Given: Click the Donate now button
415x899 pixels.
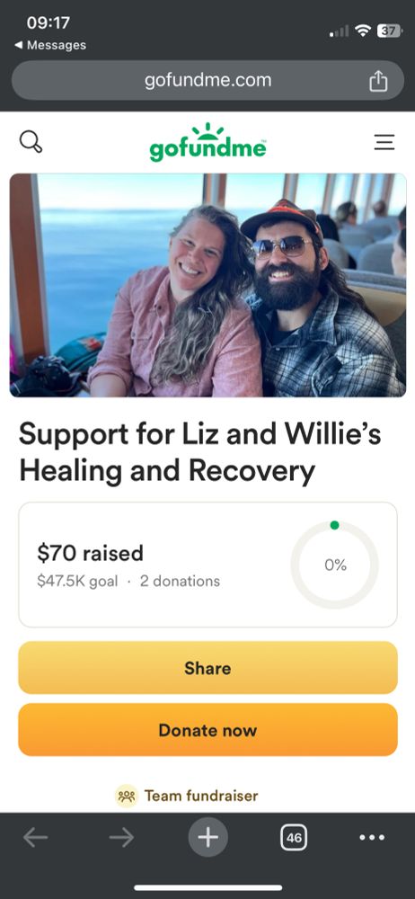Looking at the screenshot, I should click(207, 730).
